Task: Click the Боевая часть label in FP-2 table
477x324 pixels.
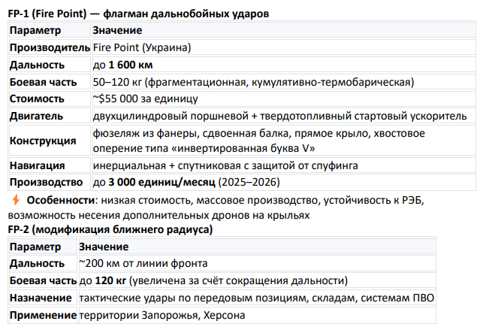Action: tap(44, 280)
